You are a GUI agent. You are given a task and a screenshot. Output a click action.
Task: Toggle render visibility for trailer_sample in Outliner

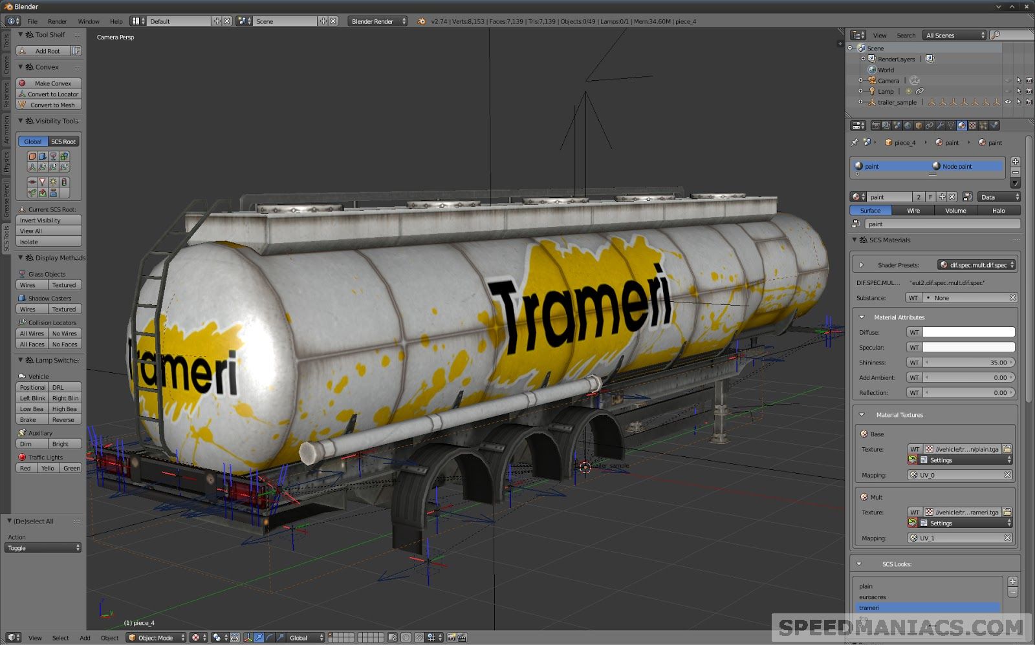coord(1029,101)
